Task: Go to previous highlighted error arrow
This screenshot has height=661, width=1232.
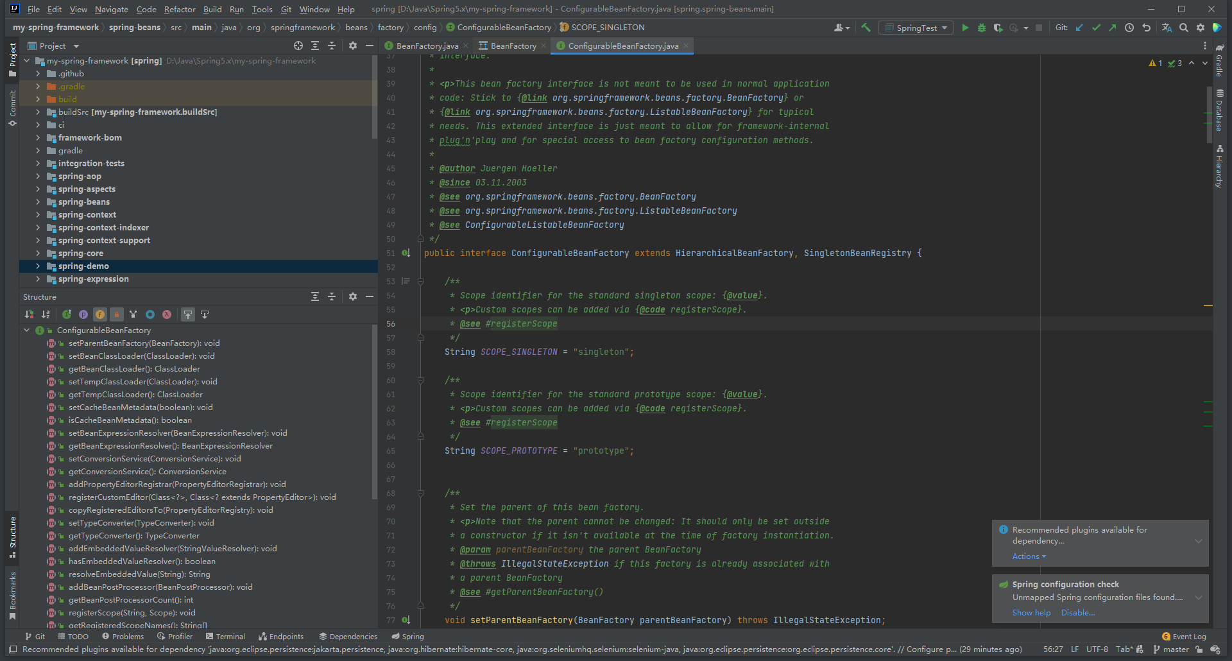Action: [x=1192, y=63]
